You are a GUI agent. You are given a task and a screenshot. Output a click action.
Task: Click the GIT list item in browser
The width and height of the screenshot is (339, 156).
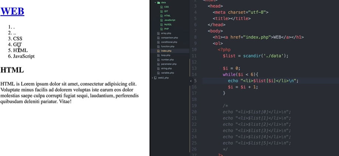coord(17,44)
